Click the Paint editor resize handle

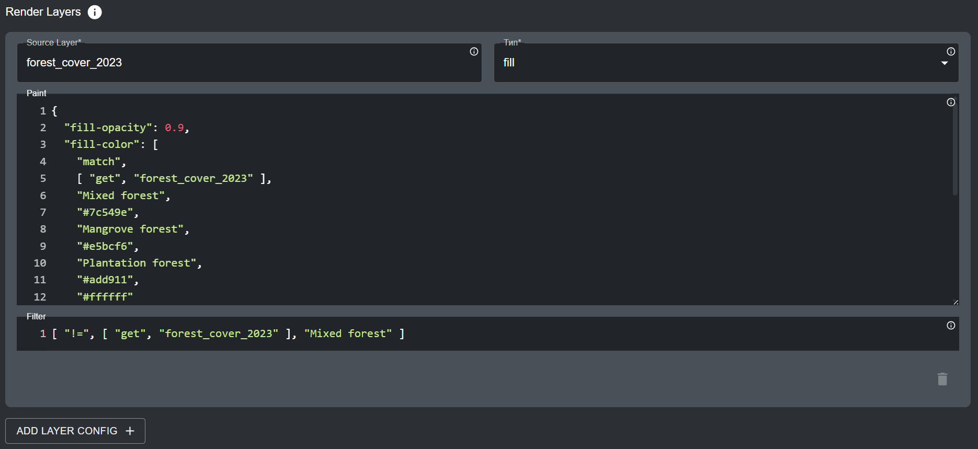pyautogui.click(x=956, y=302)
